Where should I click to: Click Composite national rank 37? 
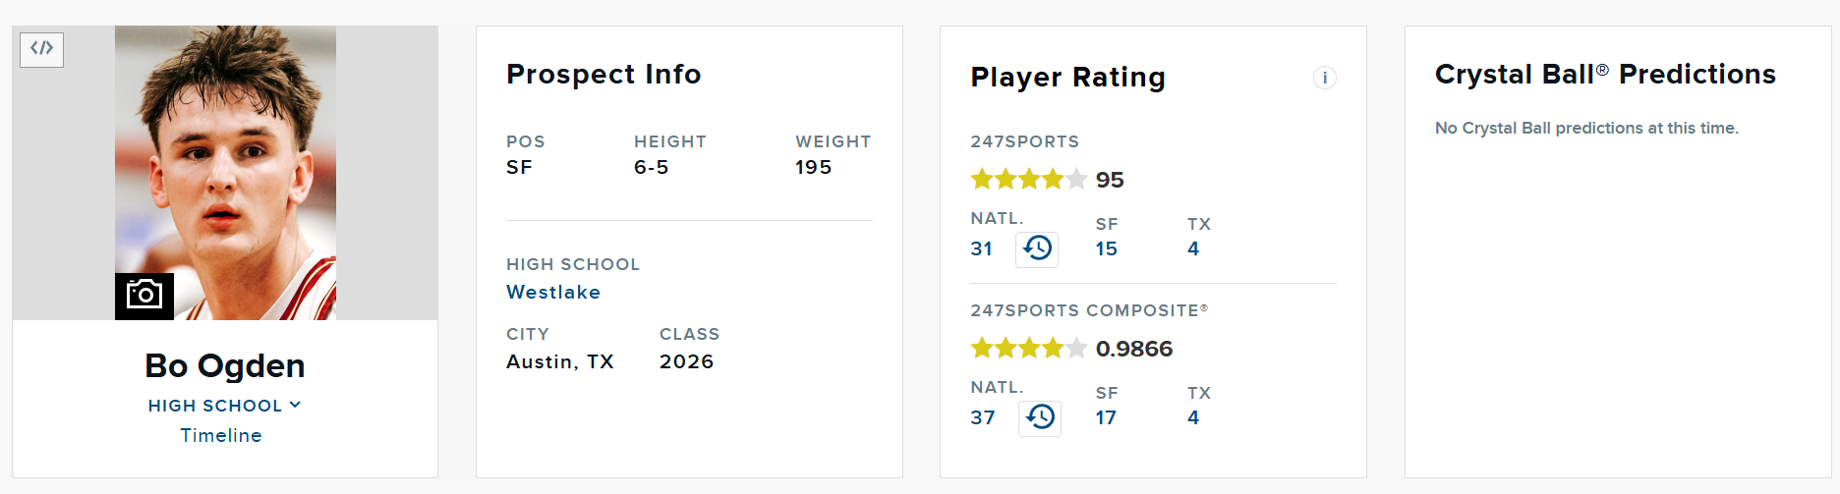click(983, 417)
